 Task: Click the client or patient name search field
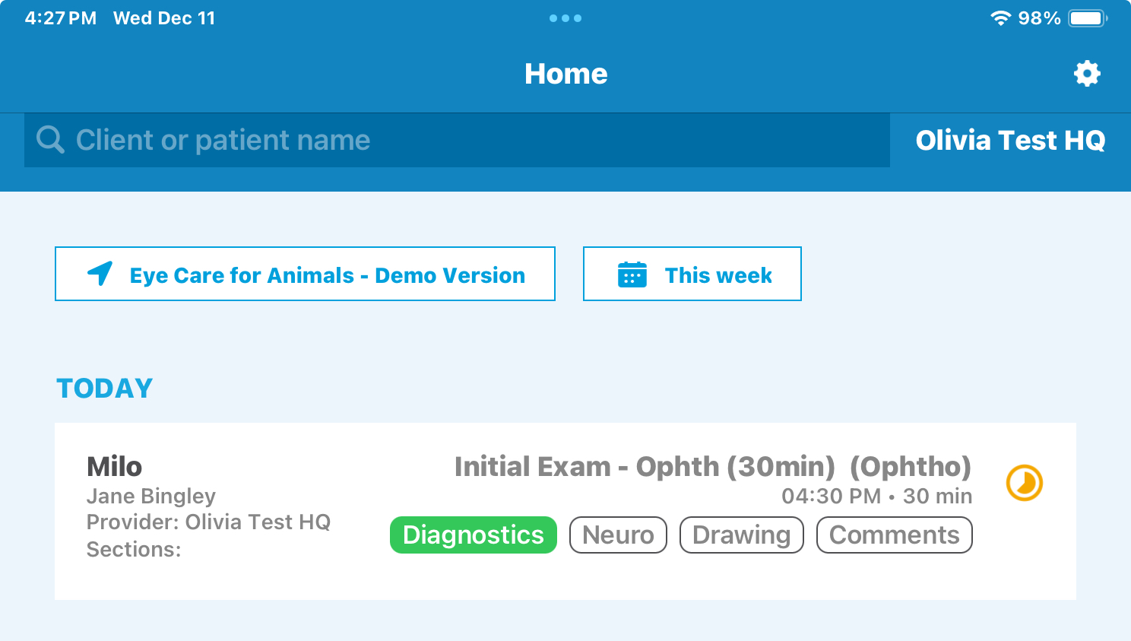coord(456,140)
